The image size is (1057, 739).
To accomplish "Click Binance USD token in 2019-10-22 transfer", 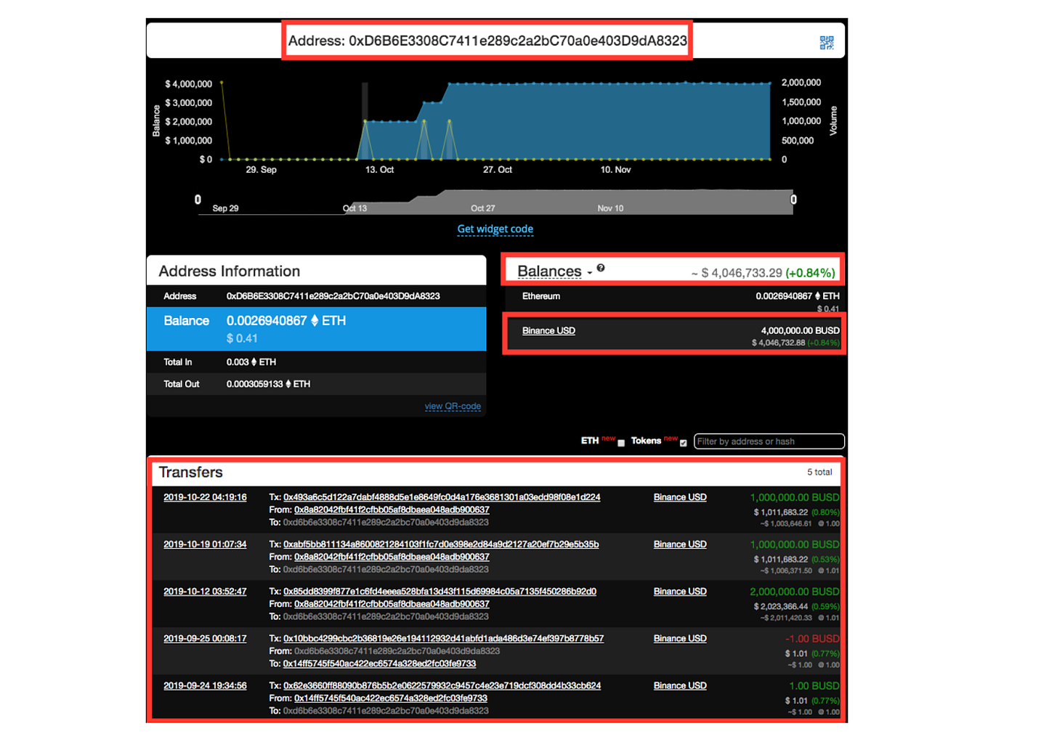I will tap(680, 497).
